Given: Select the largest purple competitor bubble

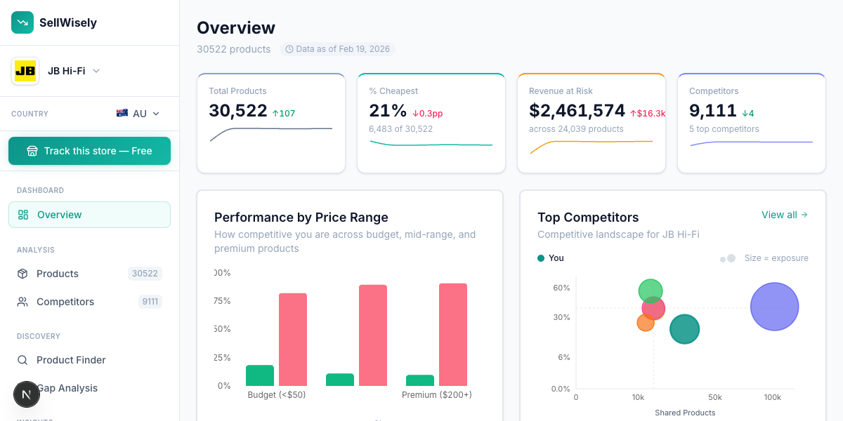Looking at the screenshot, I should pyautogui.click(x=774, y=307).
